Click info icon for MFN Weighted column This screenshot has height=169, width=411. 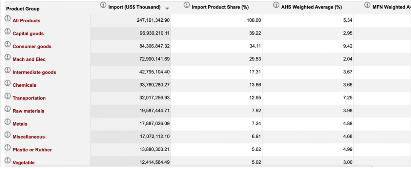point(368,5)
